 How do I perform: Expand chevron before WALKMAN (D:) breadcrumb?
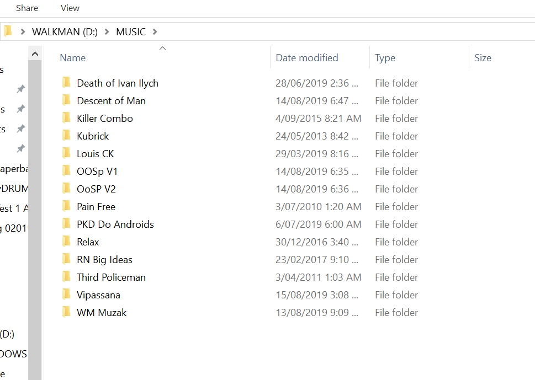23,31
